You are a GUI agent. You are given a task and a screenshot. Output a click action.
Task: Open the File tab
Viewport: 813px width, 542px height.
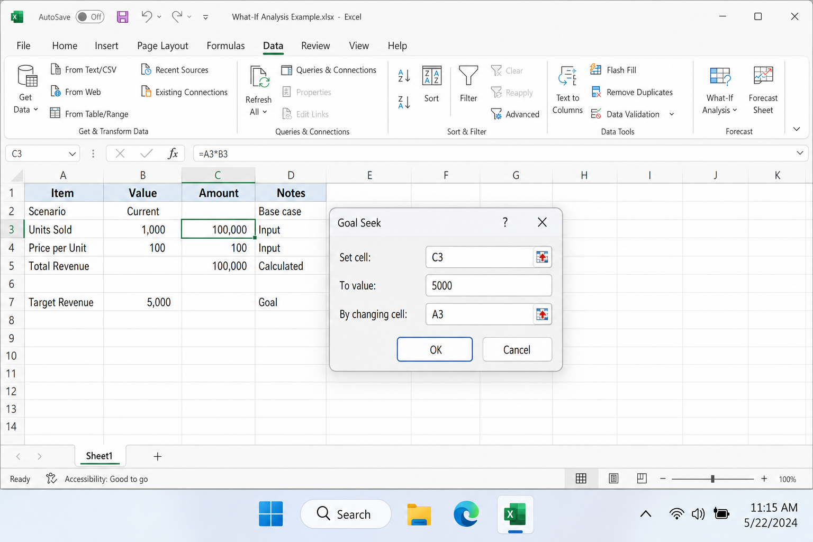pyautogui.click(x=23, y=46)
